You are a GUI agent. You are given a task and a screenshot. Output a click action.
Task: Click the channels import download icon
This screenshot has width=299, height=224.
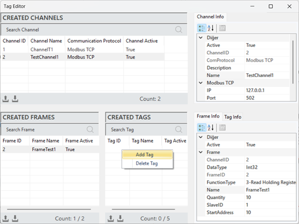[x=15, y=99]
